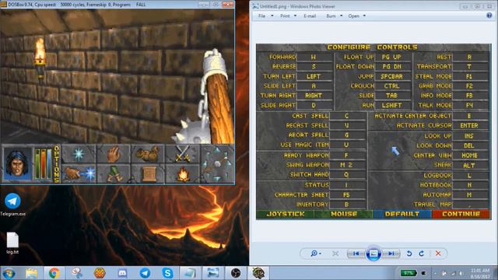Click the green health bar in HUD
This screenshot has width=498, height=280.
[37, 164]
